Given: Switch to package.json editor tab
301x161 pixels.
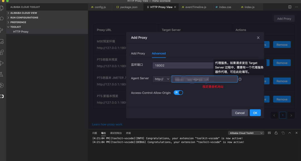Looking at the screenshot, I should (x=128, y=7).
